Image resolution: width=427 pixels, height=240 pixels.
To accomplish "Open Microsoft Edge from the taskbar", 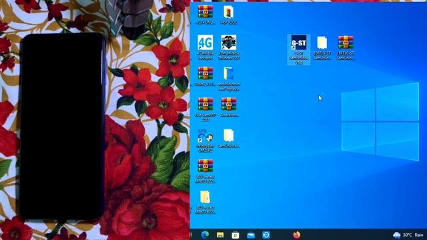I will click(205, 235).
